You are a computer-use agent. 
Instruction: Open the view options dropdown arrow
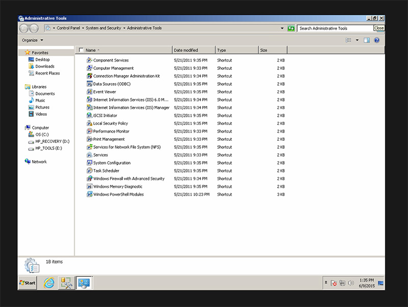point(357,40)
